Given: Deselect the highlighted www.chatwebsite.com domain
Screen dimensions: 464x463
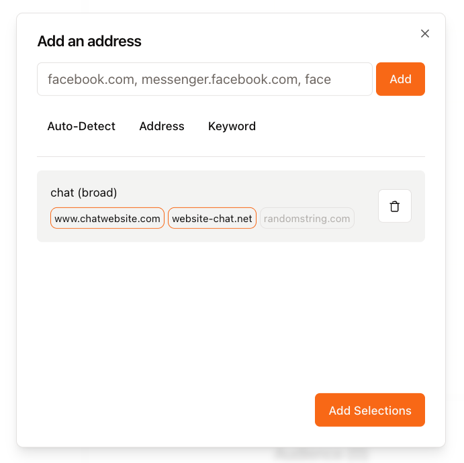Looking at the screenshot, I should (107, 219).
